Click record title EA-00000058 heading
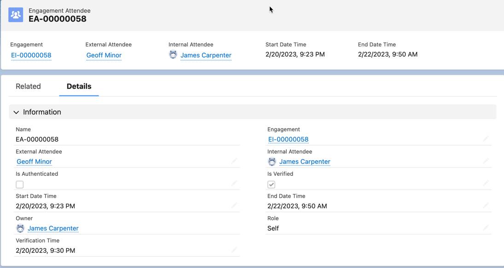This screenshot has height=268, width=504. click(58, 19)
